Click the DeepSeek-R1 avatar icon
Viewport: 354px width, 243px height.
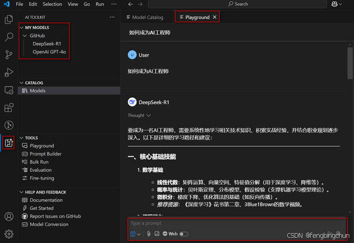(x=132, y=102)
